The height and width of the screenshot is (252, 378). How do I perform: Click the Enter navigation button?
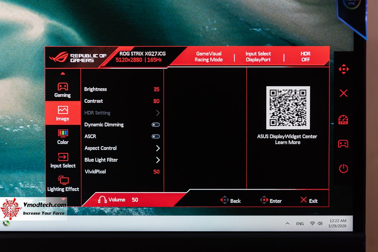pos(271,201)
